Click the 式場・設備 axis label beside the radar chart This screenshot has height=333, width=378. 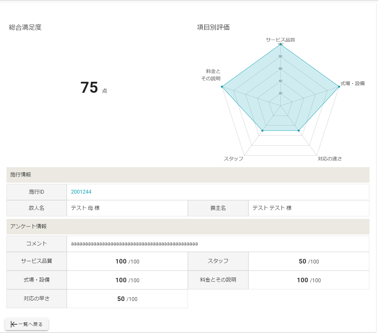coord(352,83)
